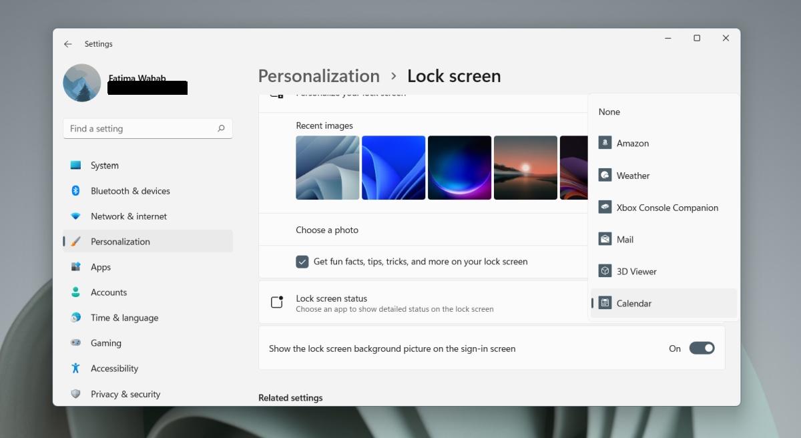Click the user profile avatar picture

point(82,83)
